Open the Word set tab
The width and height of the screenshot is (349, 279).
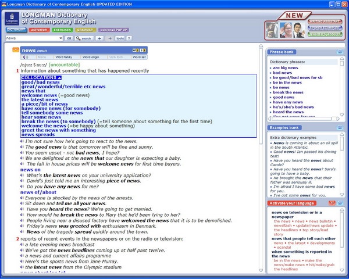[x=139, y=57]
